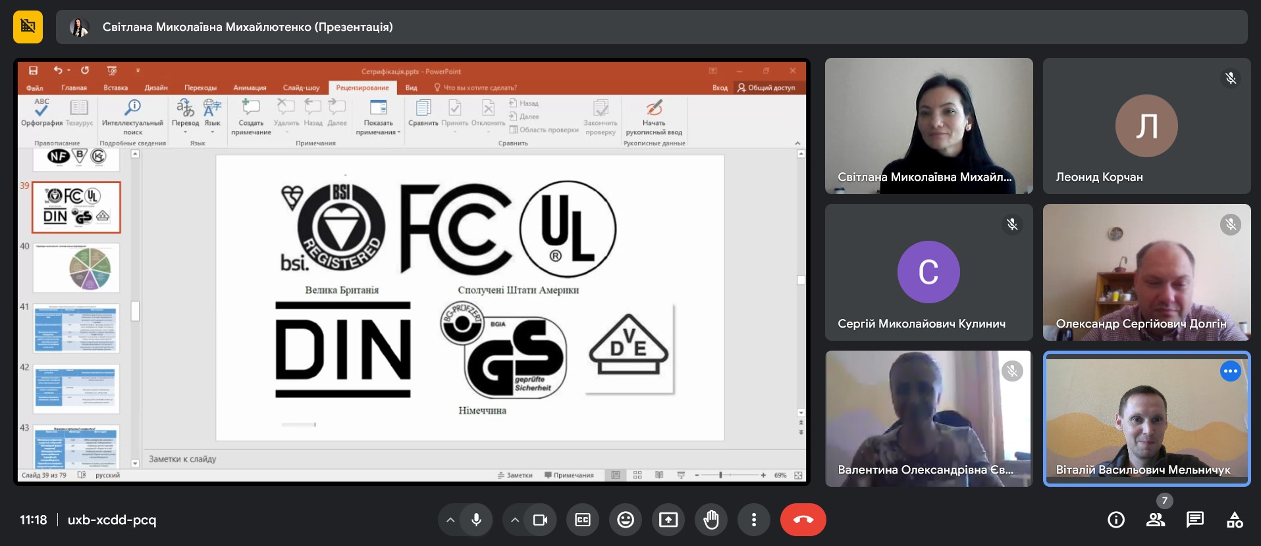Click Undo in quick access toolbar
Screen dimensions: 1261x546
point(58,70)
